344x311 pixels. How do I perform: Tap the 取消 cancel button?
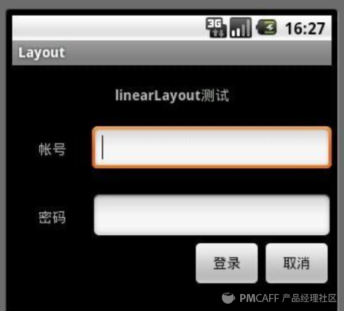[x=296, y=263]
